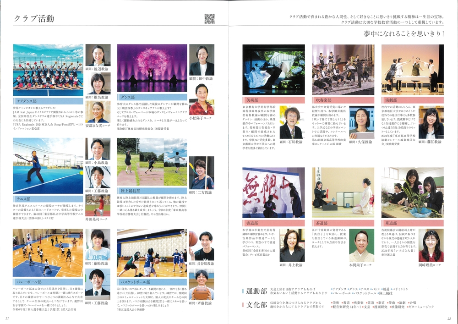Click the 茶道部 label
The width and height of the screenshot is (458, 324).
(x=322, y=223)
